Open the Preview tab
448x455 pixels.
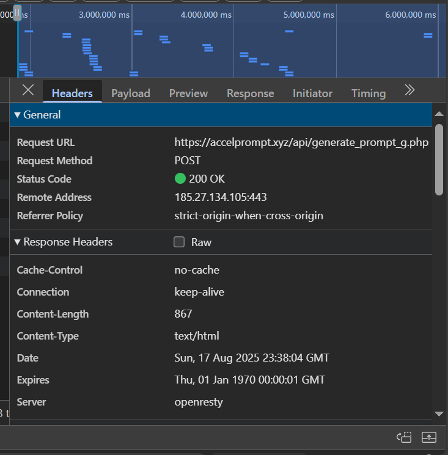(x=188, y=93)
